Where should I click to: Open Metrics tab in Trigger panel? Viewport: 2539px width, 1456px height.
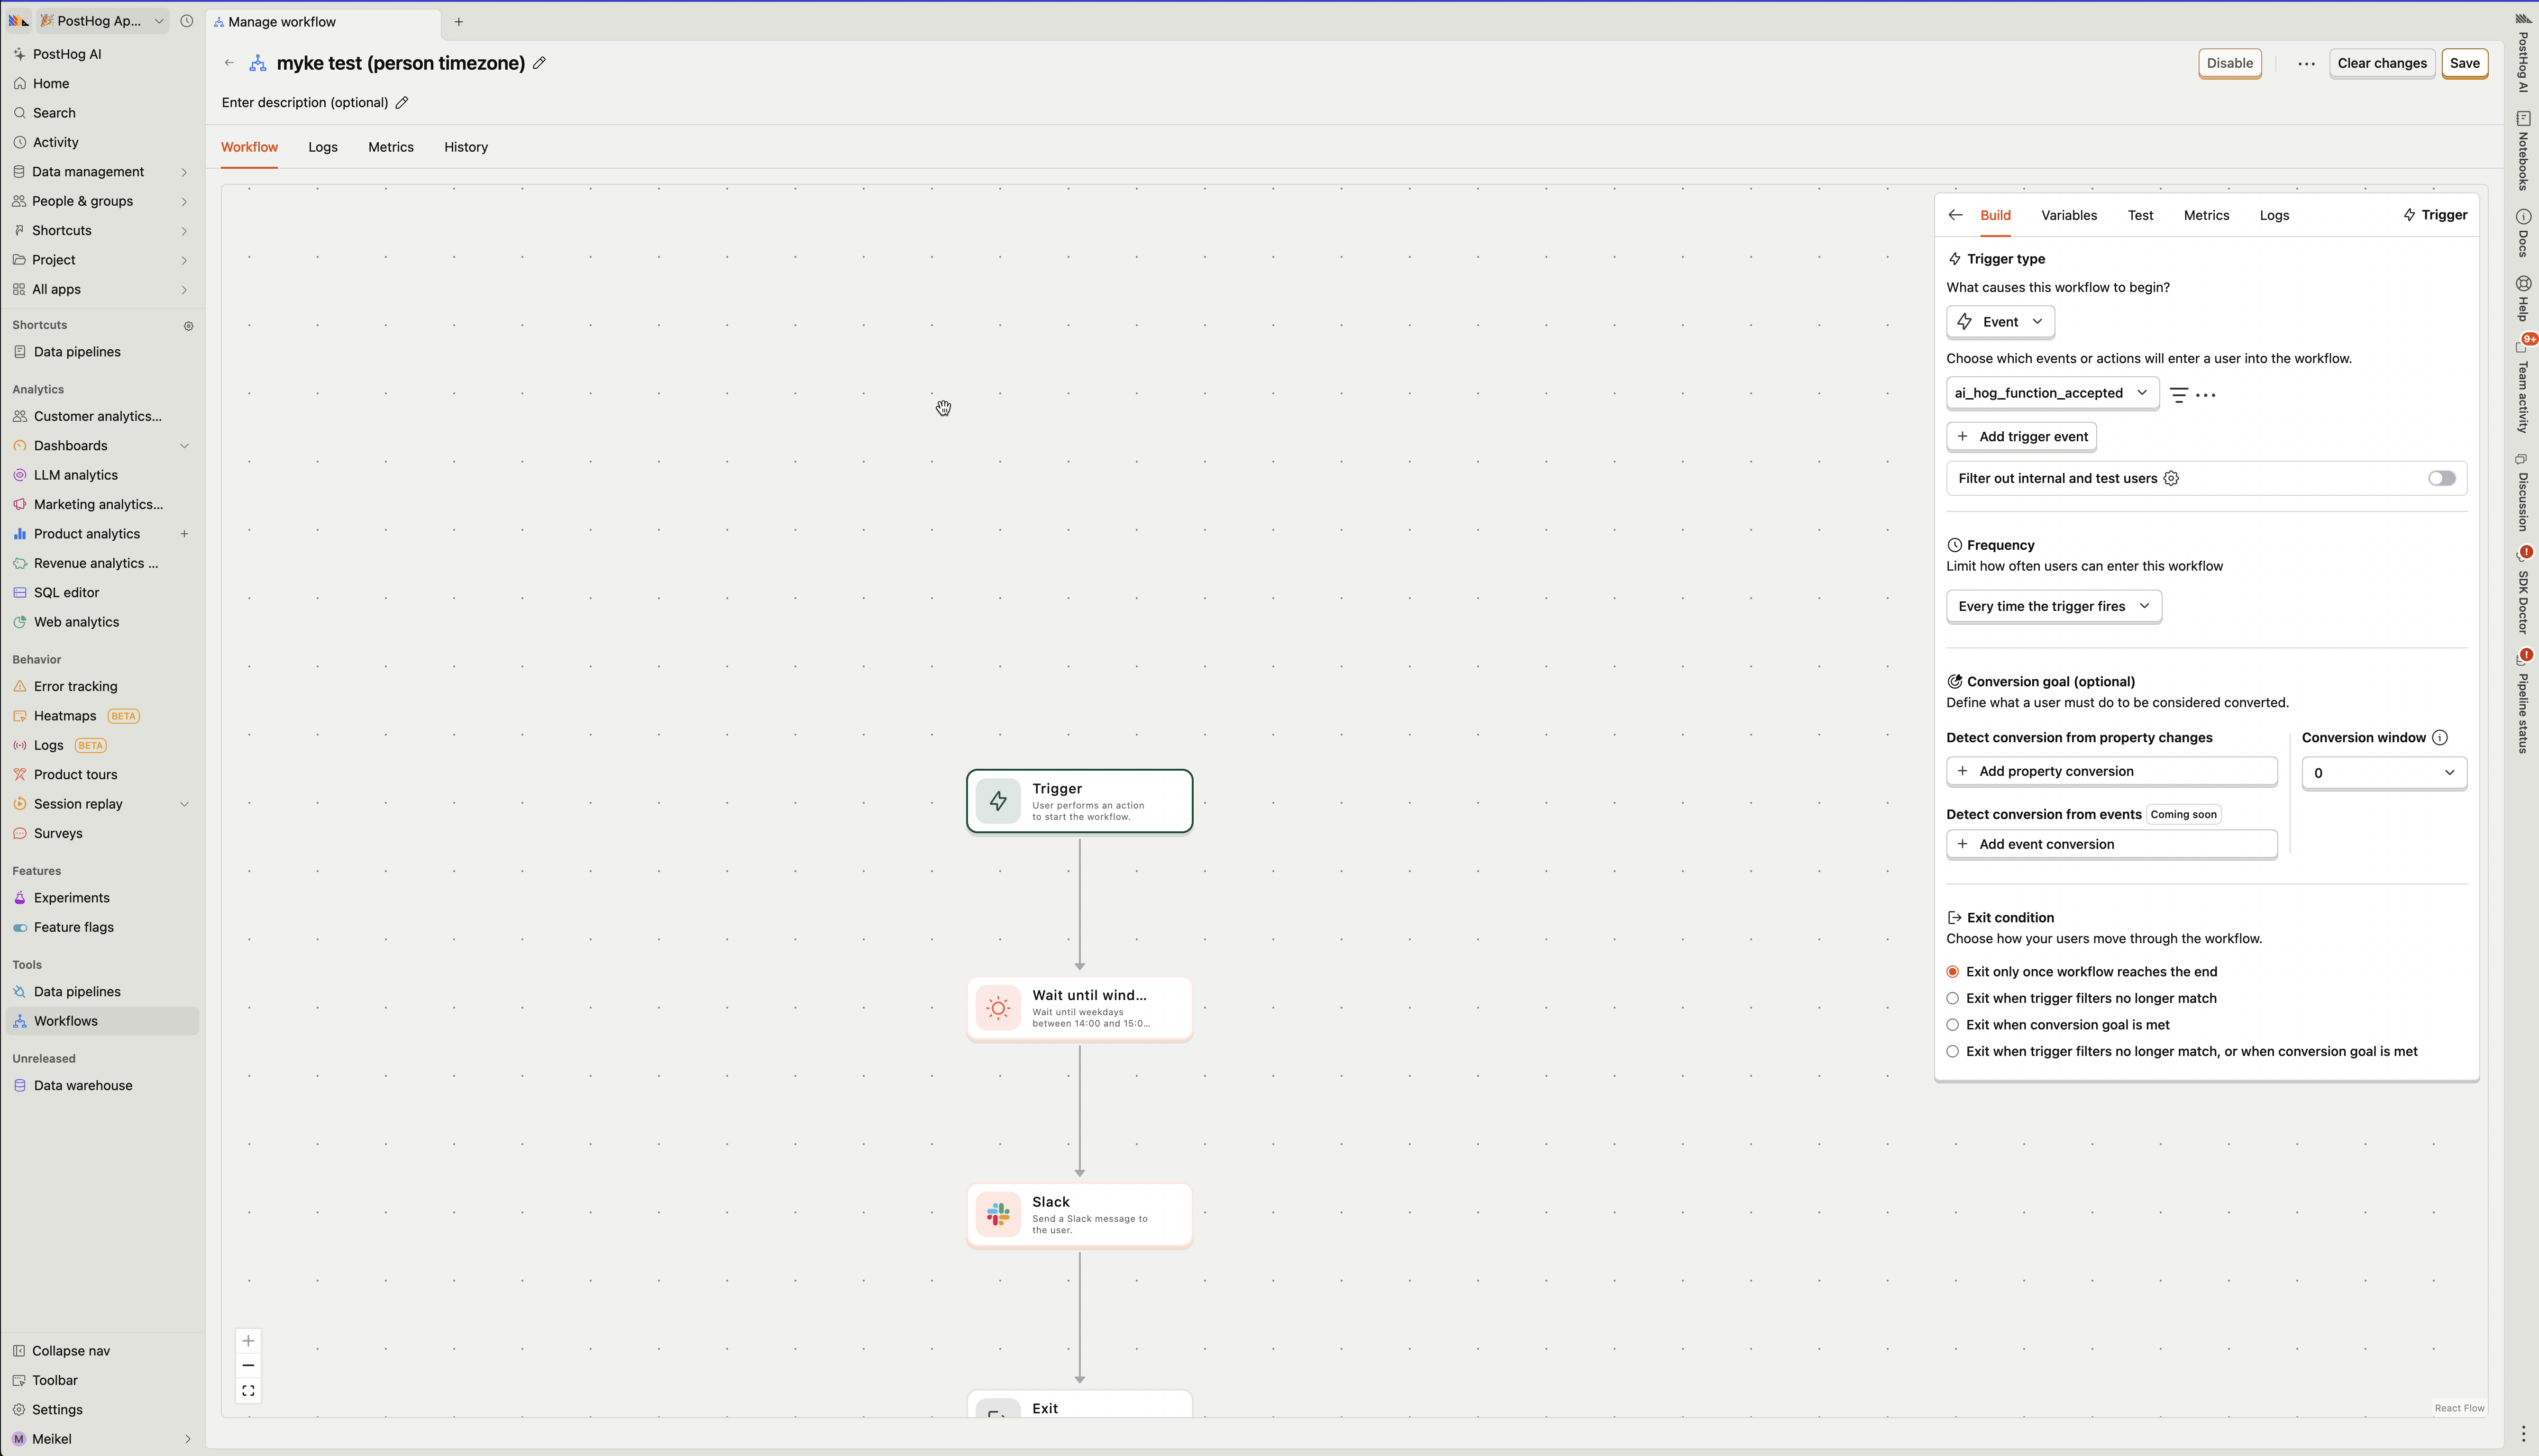tap(2206, 216)
